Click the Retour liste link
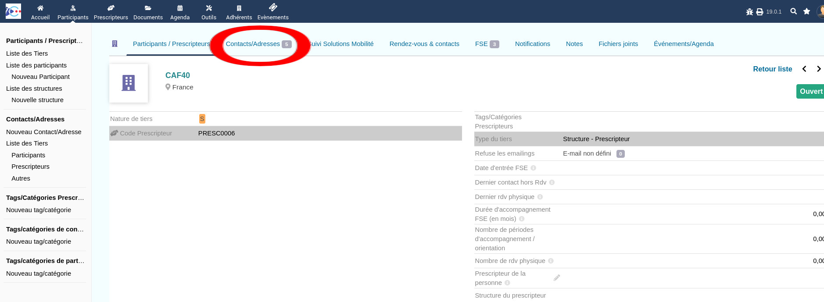 coord(772,69)
